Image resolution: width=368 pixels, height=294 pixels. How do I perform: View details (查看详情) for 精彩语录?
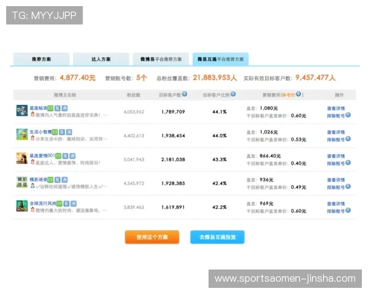pos(336,180)
